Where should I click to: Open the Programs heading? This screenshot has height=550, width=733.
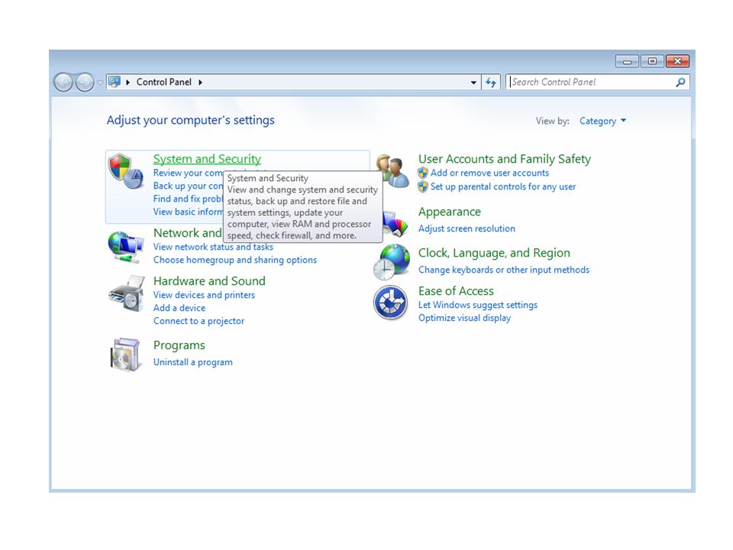179,345
